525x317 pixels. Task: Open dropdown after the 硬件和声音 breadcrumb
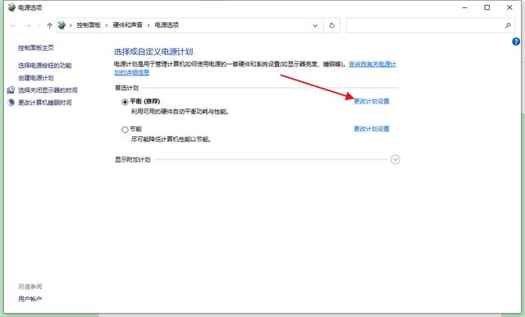click(x=148, y=25)
